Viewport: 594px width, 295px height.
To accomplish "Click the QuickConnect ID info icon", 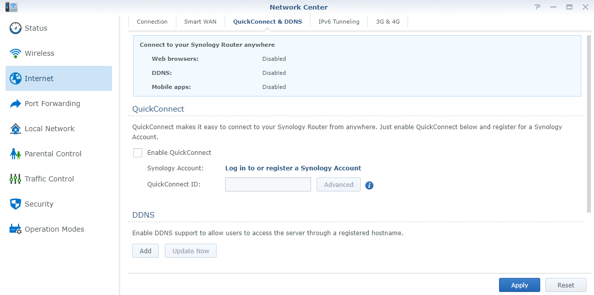I will click(x=369, y=185).
